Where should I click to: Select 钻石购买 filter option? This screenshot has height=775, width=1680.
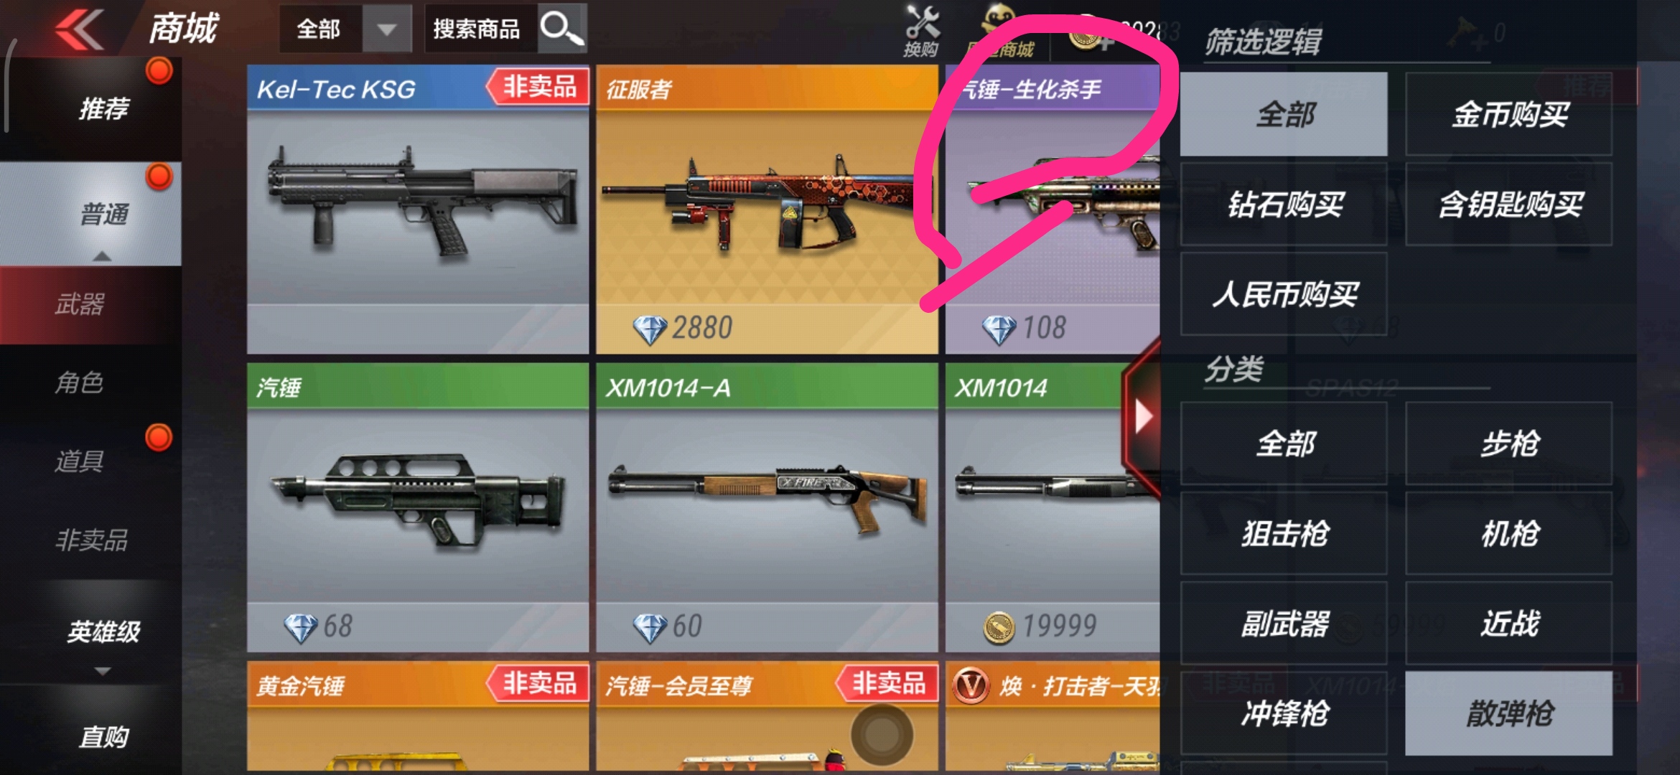point(1284,205)
